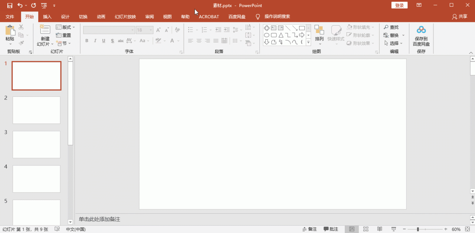The image size is (475, 233).
Task: Start slideshow from status bar icon
Action: click(x=394, y=229)
